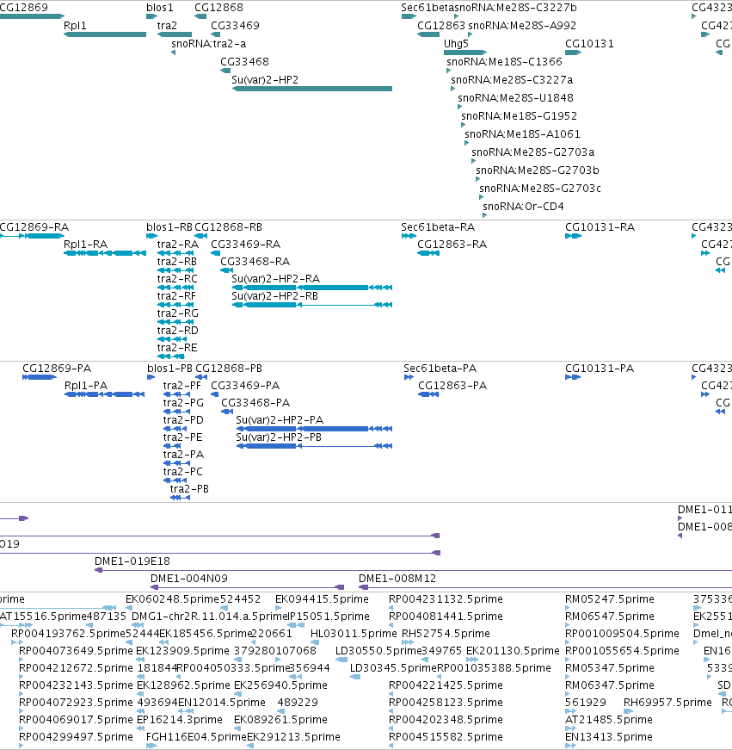Select the AT21485.5prime EST label

point(609,721)
